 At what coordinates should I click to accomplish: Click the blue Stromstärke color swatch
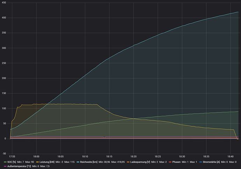point(200,162)
